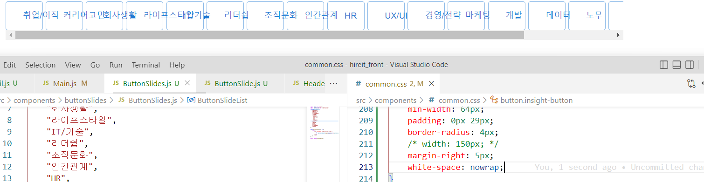Click the horizontal scrollbar thumb under the buttons
The height and width of the screenshot is (182, 704).
tap(269, 35)
